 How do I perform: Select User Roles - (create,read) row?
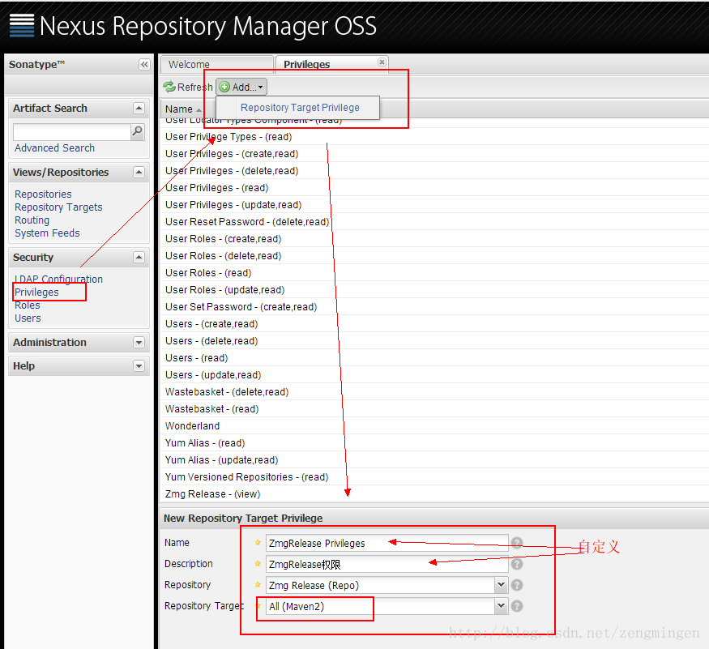point(434,239)
